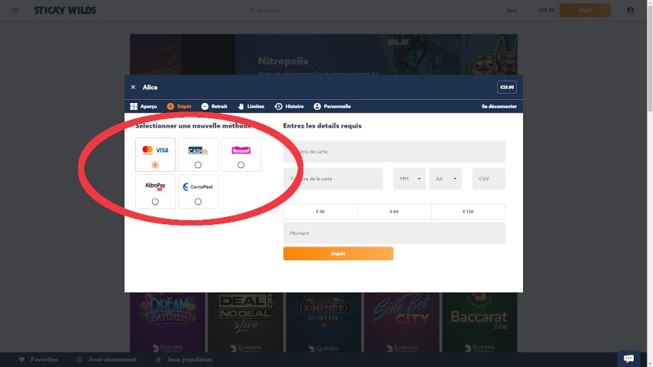Click the header Dépôt button
This screenshot has width=653, height=367.
click(585, 10)
